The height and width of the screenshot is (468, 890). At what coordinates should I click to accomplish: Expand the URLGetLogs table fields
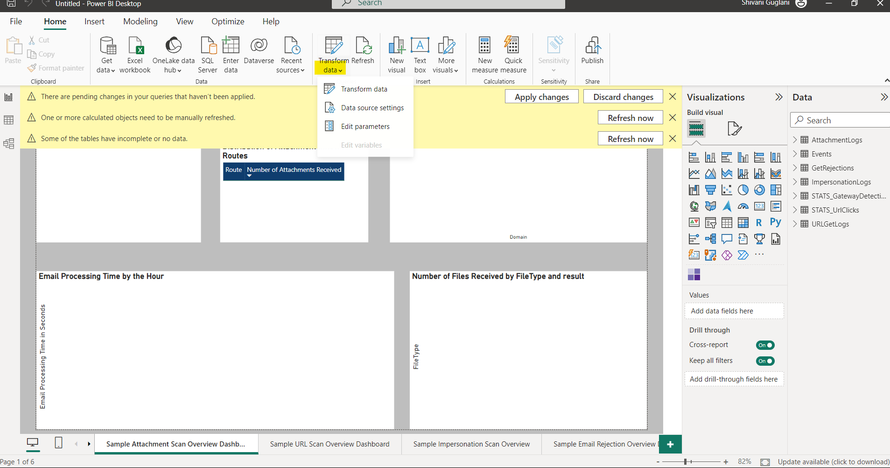(795, 224)
